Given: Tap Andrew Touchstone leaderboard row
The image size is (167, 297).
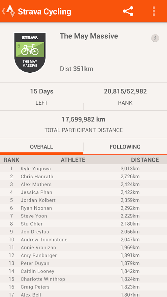Looking at the screenshot, I should click(x=83, y=240).
